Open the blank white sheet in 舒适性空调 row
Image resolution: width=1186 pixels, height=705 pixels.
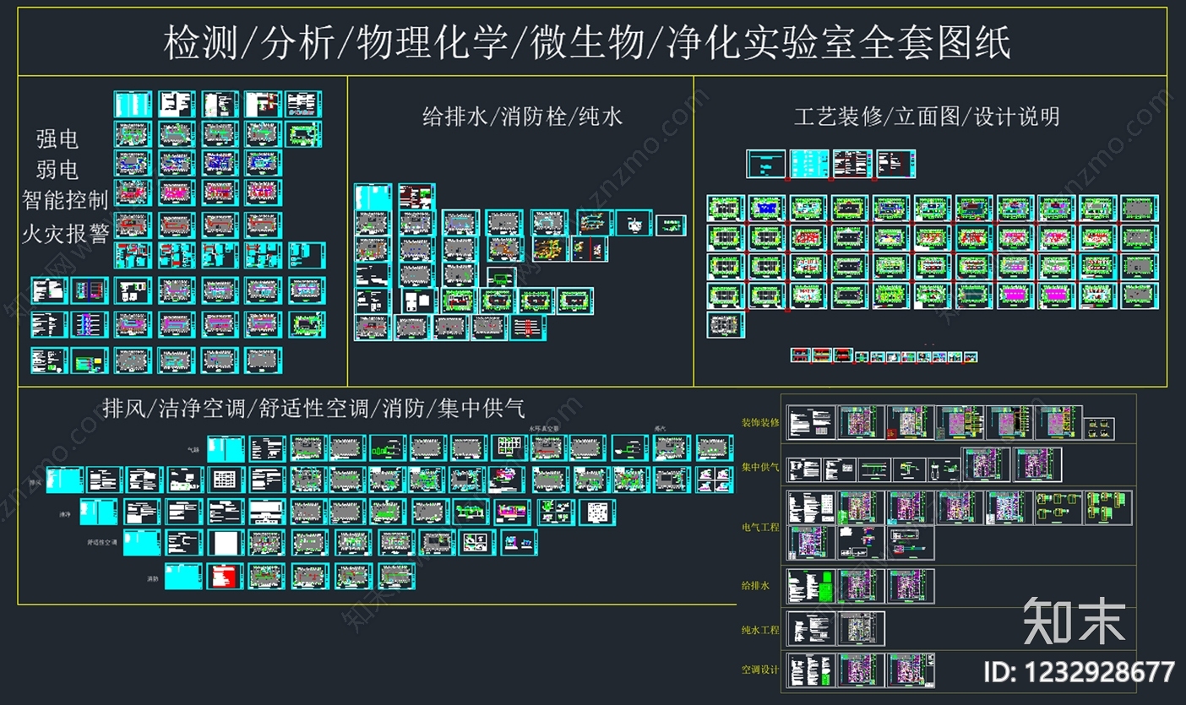point(226,543)
